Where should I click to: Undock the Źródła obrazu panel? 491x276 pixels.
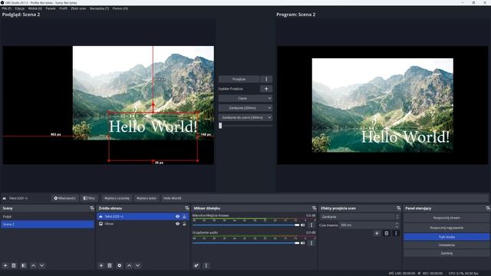click(187, 208)
